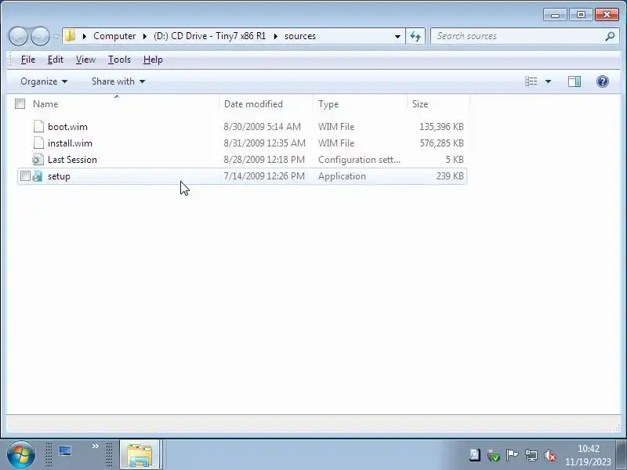This screenshot has height=470, width=627.
Task: Click the folder icon in address bar
Action: (x=71, y=36)
